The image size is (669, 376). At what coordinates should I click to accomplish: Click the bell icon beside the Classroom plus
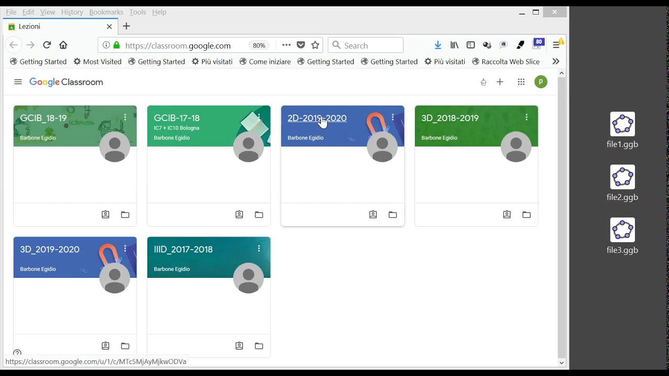[483, 82]
